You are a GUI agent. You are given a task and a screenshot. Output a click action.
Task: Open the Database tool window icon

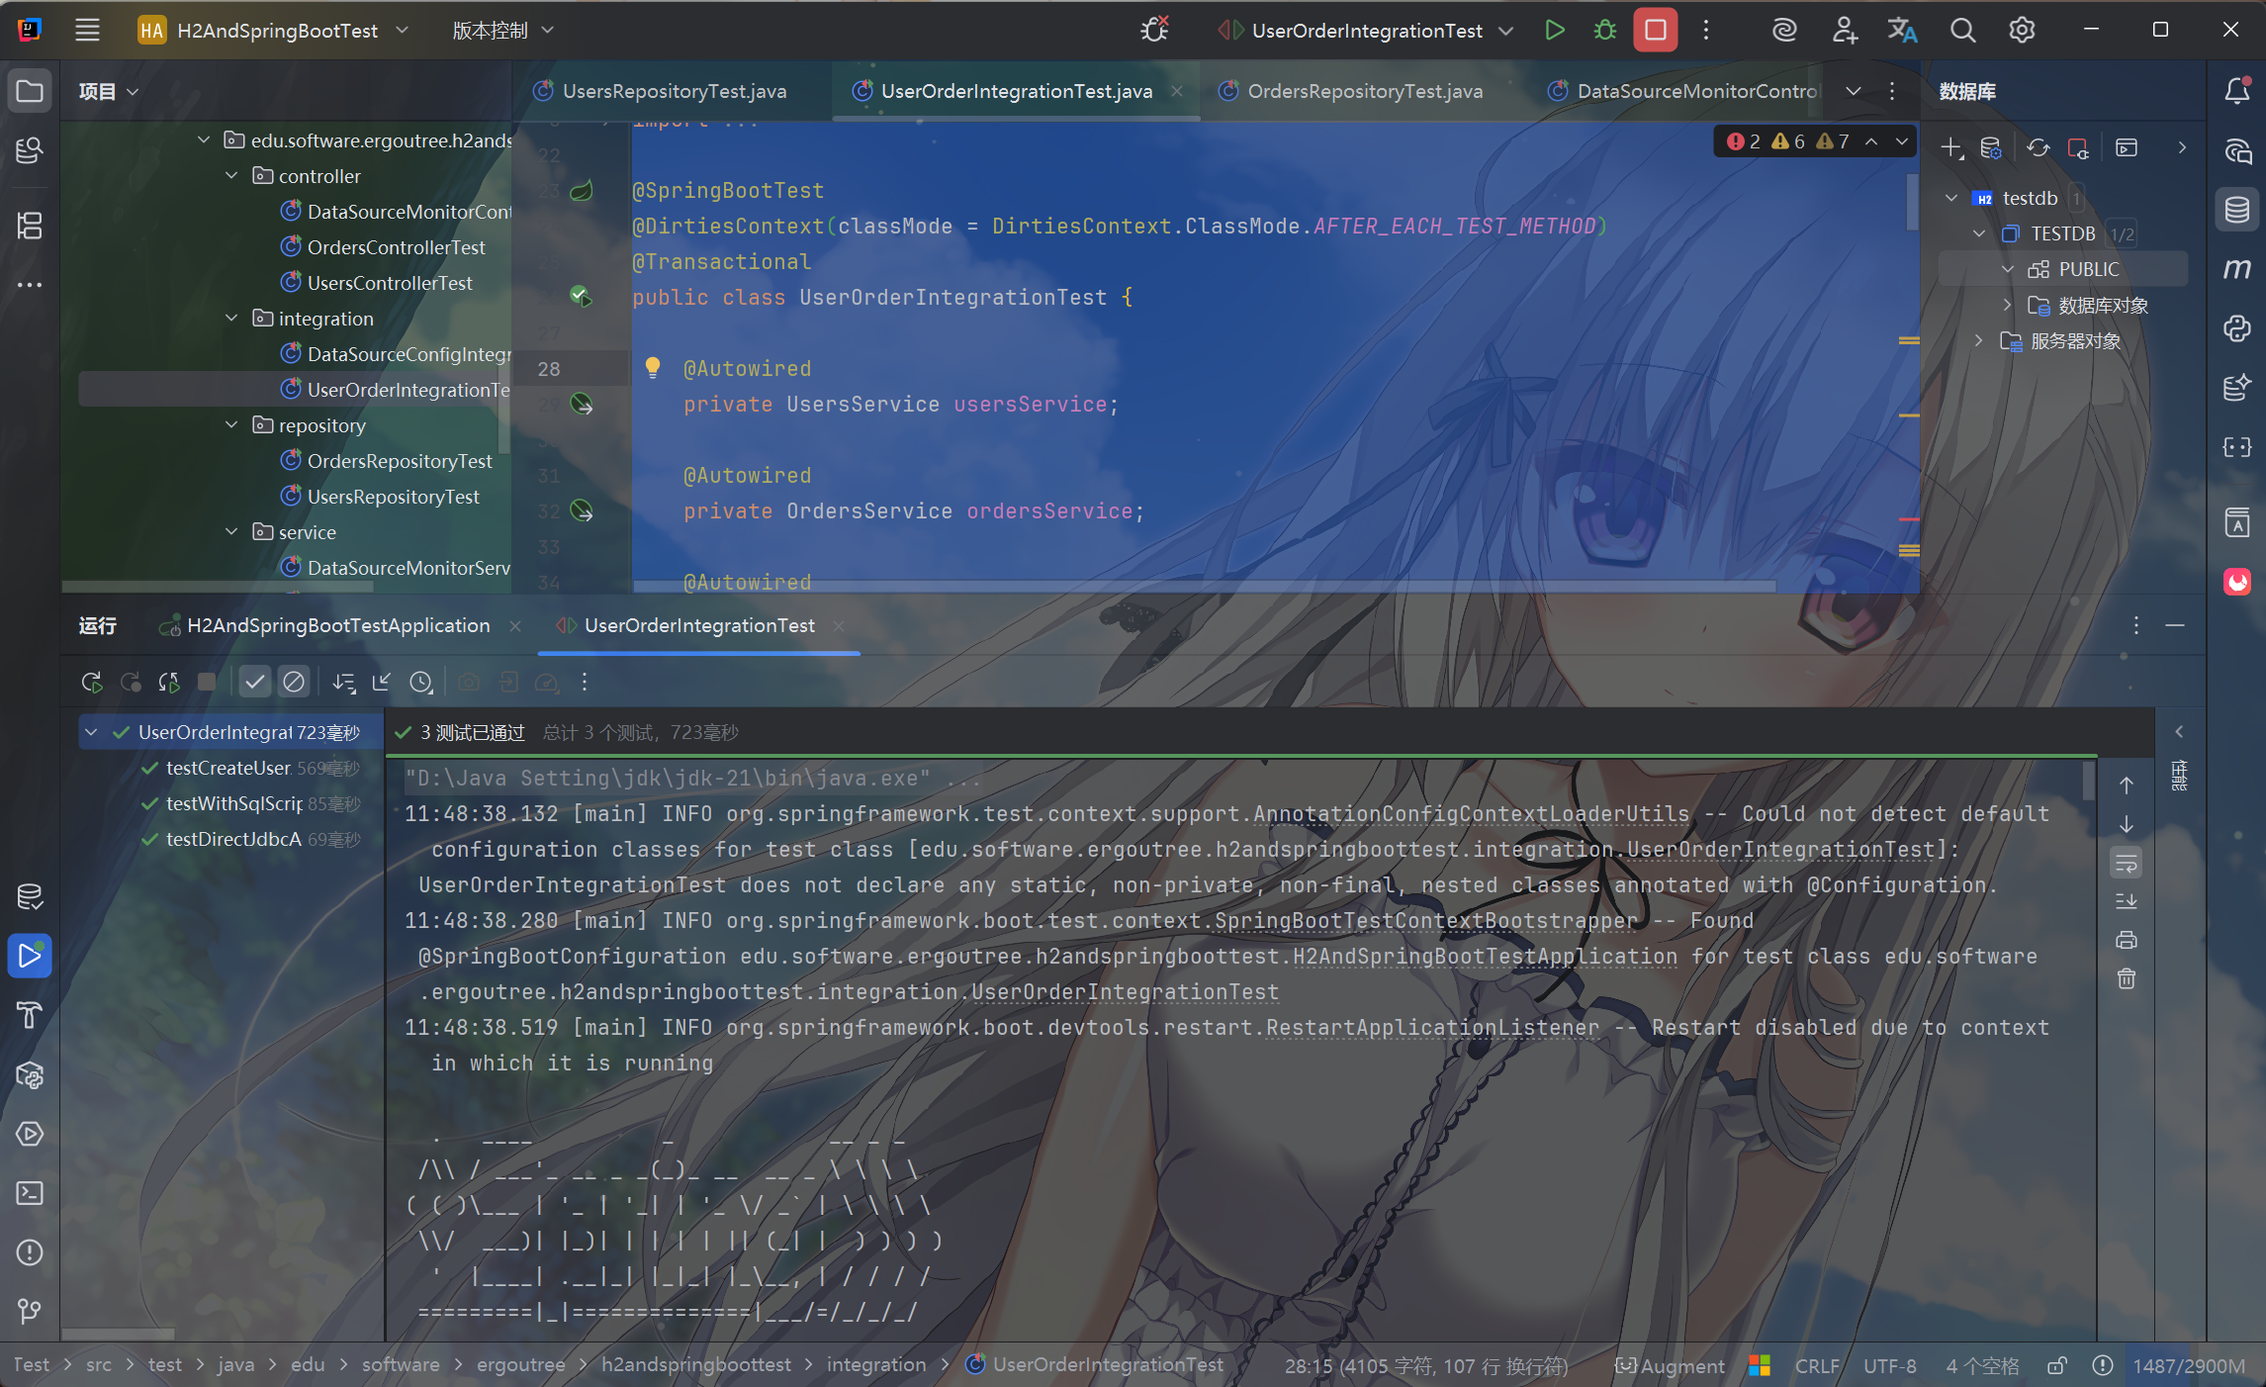pos(2237,210)
